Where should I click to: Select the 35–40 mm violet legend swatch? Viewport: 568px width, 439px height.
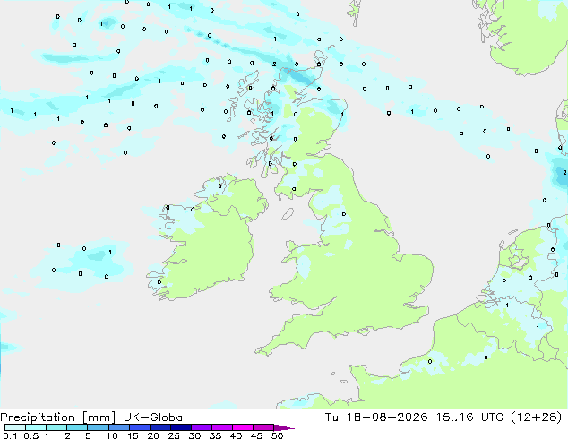coord(221,427)
